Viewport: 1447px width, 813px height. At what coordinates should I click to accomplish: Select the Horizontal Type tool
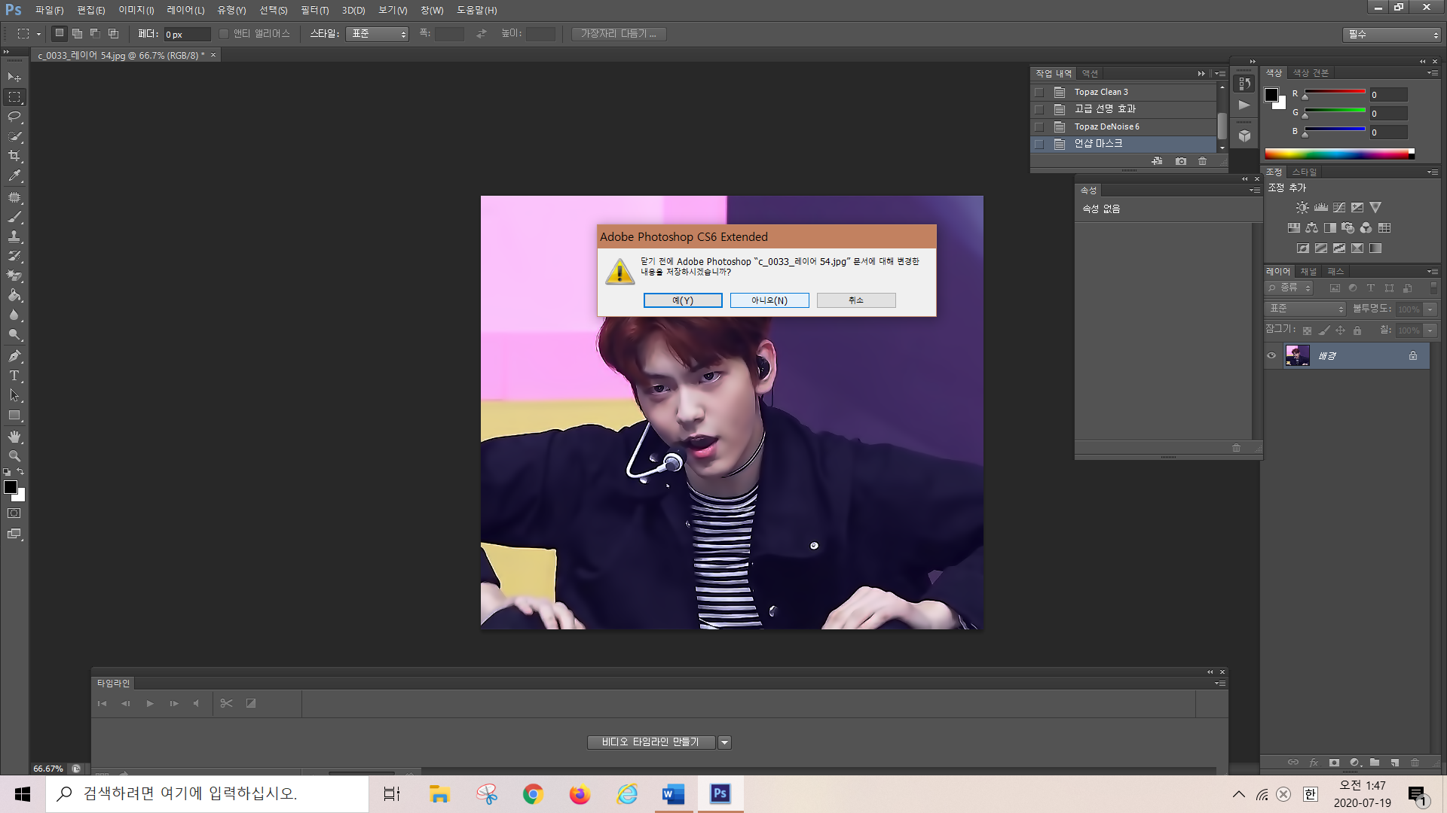14,376
